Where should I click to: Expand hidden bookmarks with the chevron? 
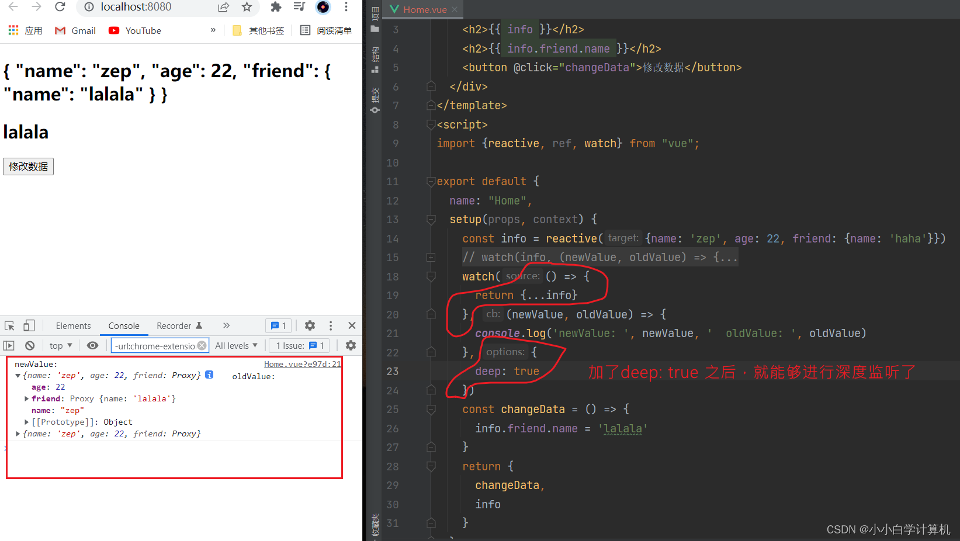point(213,30)
